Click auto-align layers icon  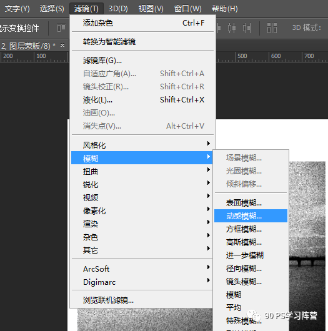coord(272,28)
